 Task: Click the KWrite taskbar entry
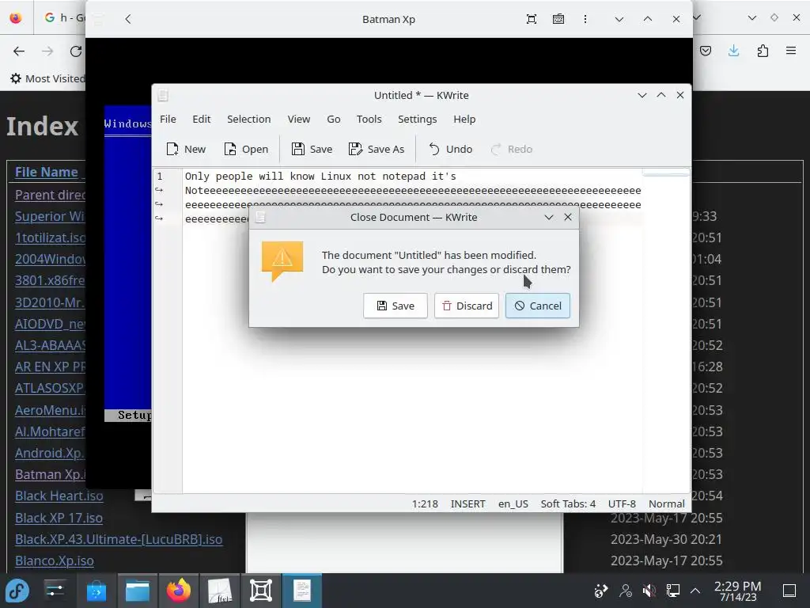click(302, 591)
